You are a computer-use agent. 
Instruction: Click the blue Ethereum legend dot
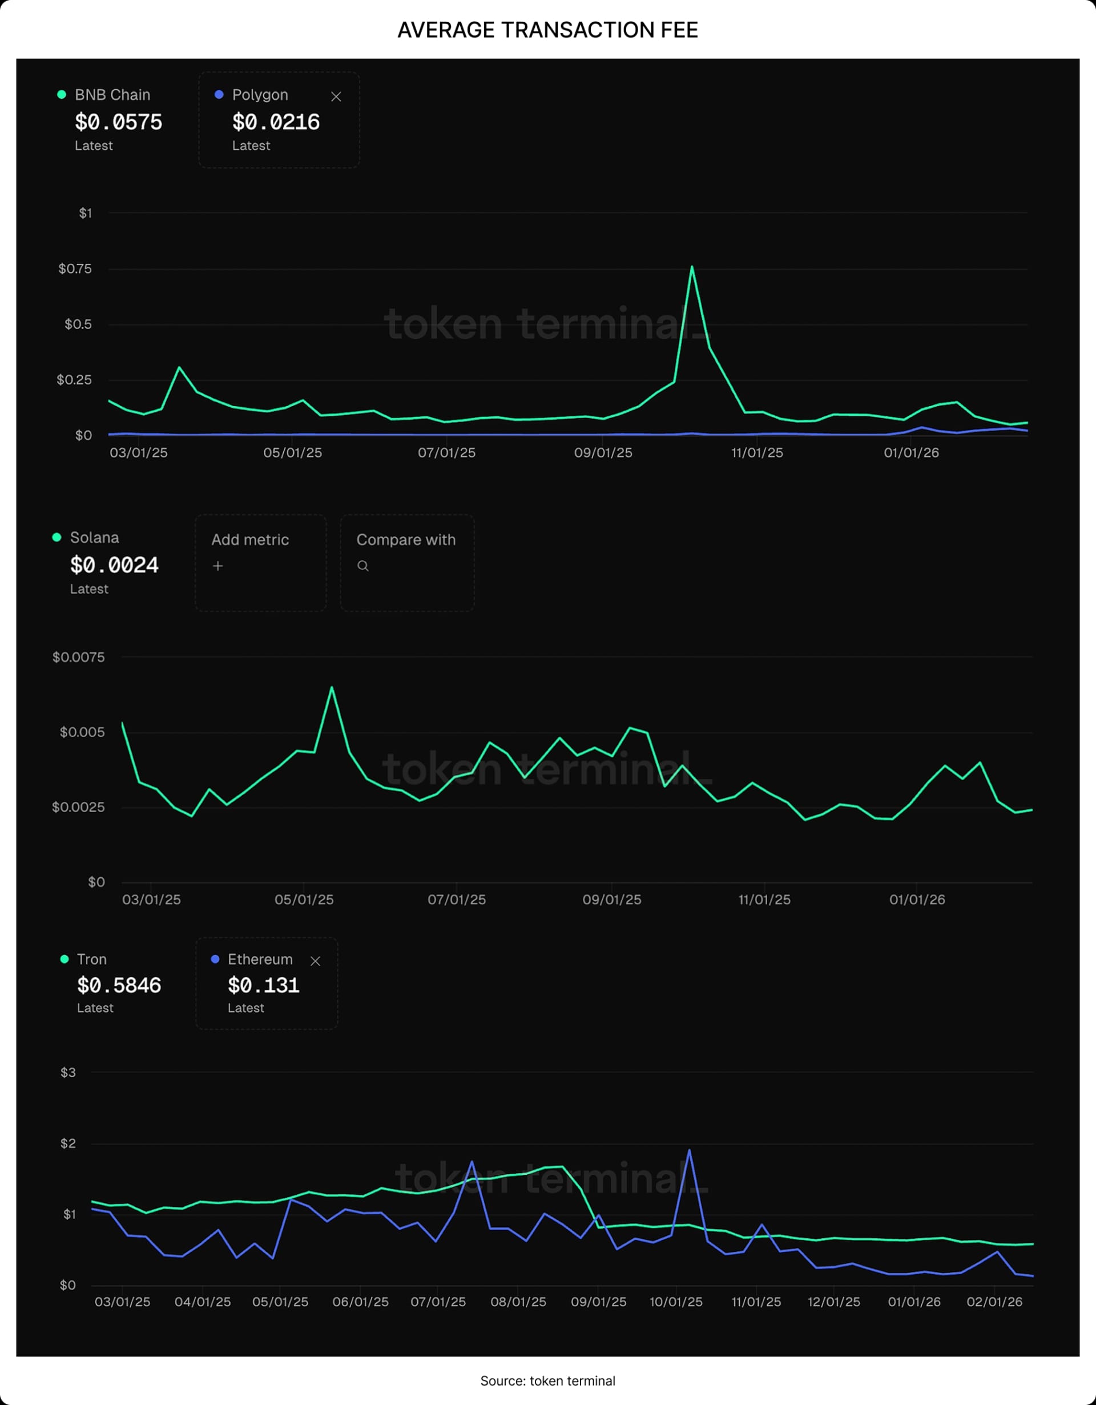click(x=215, y=960)
